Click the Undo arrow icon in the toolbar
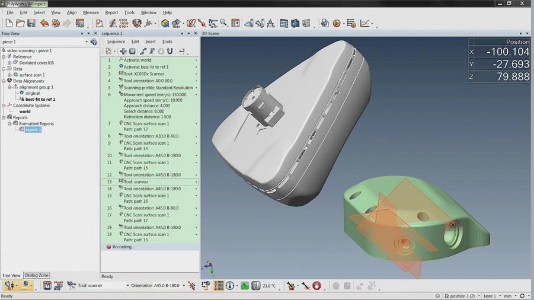 (x=44, y=24)
